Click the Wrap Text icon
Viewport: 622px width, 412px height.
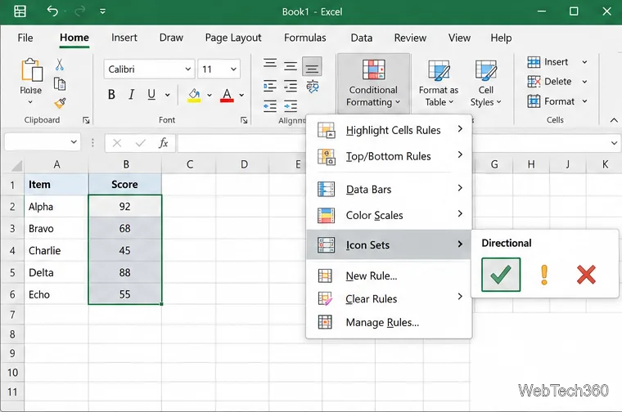pyautogui.click(x=313, y=86)
